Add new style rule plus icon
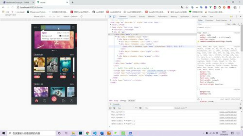The width and height of the screenshot is (243, 136). [238, 24]
